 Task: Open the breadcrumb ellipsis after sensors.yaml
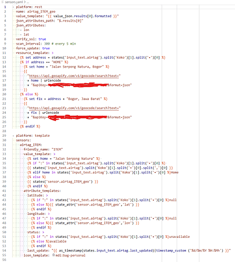click(28, 2)
